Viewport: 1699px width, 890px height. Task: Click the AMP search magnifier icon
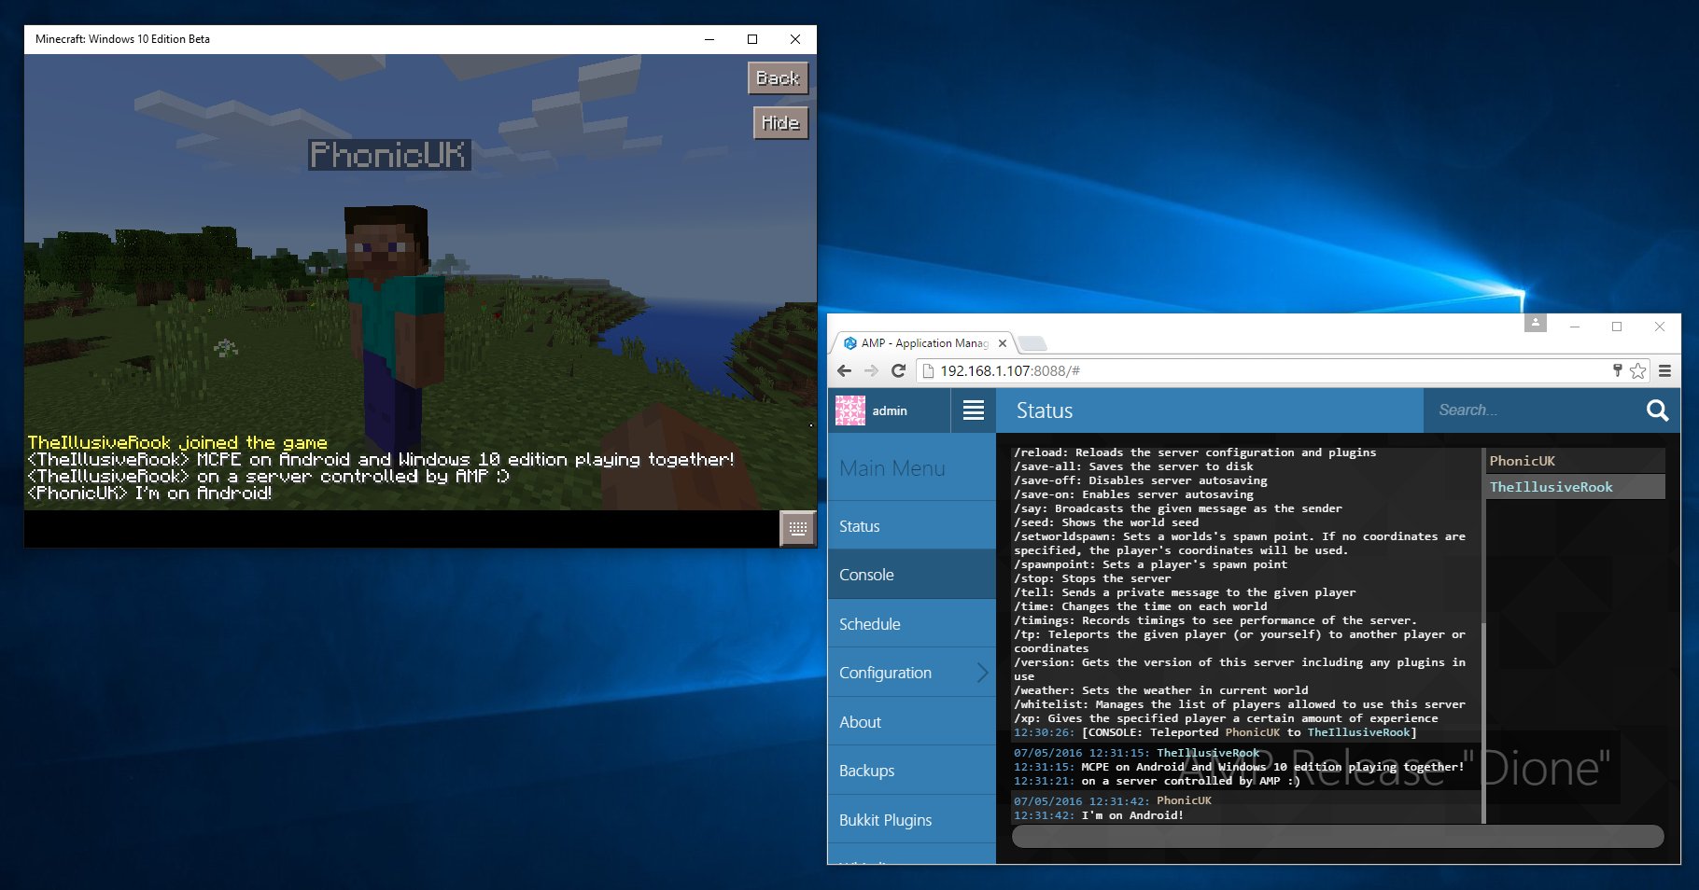click(x=1657, y=410)
